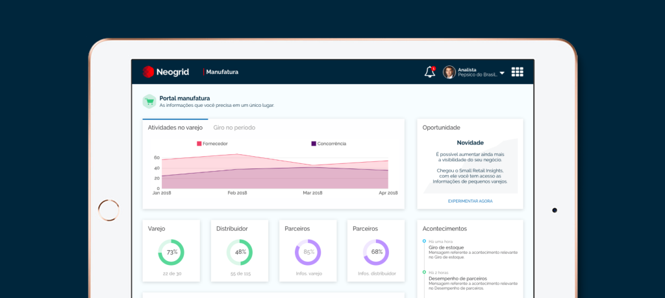Click the Feb 2018 axis label
This screenshot has width=665, height=298.
tap(237, 192)
